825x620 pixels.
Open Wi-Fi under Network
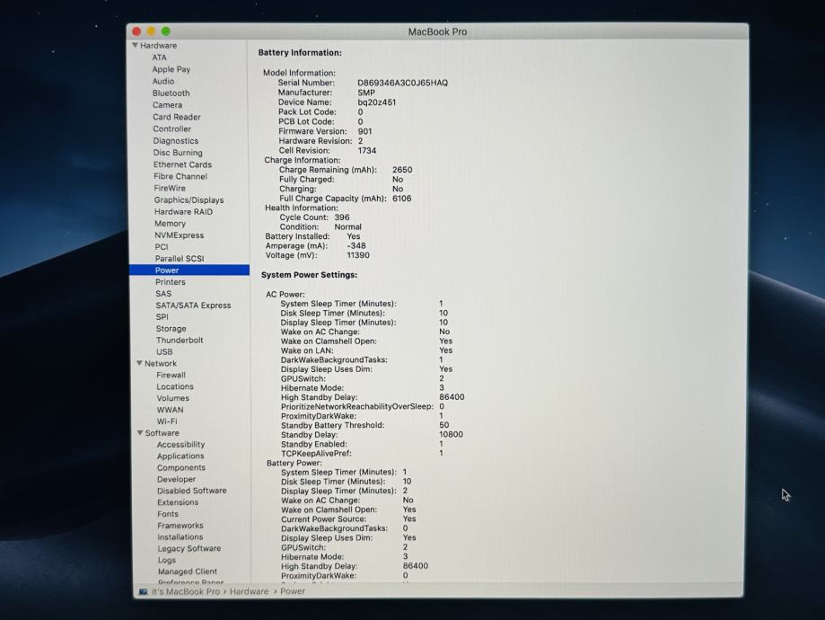(167, 421)
